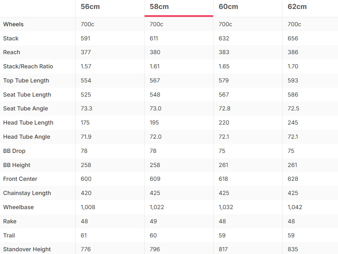The width and height of the screenshot is (338, 254).
Task: Click the Standover Height label
Action: pyautogui.click(x=27, y=249)
